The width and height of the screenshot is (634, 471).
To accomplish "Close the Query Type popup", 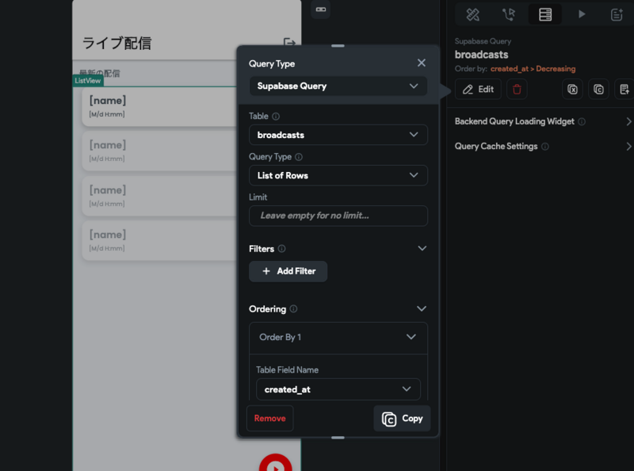I will [422, 63].
